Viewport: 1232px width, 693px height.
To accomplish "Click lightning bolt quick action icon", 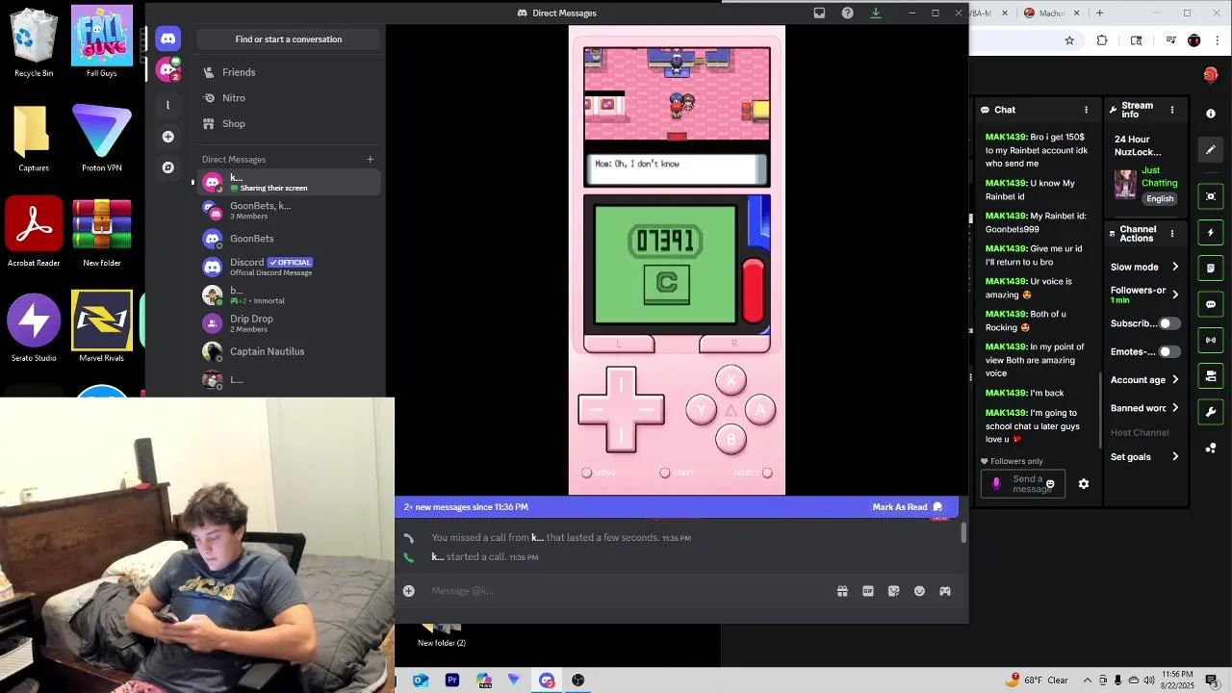I will pos(1211,233).
